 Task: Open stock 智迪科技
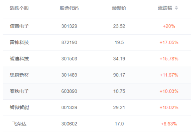(x=19, y=59)
